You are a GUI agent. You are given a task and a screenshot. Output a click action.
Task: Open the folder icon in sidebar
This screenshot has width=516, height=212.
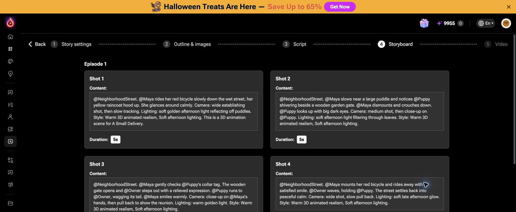tap(10, 203)
